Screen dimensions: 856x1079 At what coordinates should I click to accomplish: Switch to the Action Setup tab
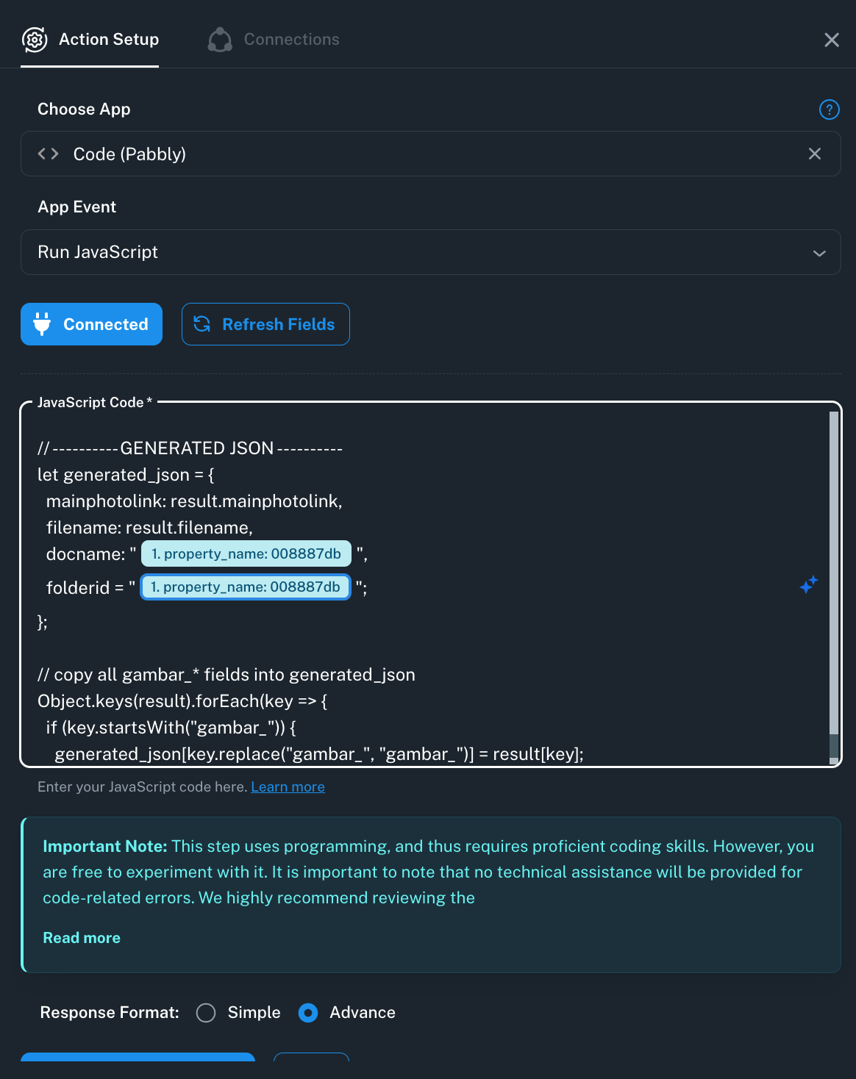click(x=90, y=40)
